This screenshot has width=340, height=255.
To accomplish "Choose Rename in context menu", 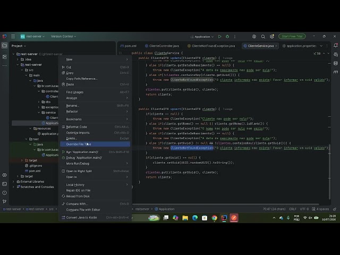I will click(95, 106).
